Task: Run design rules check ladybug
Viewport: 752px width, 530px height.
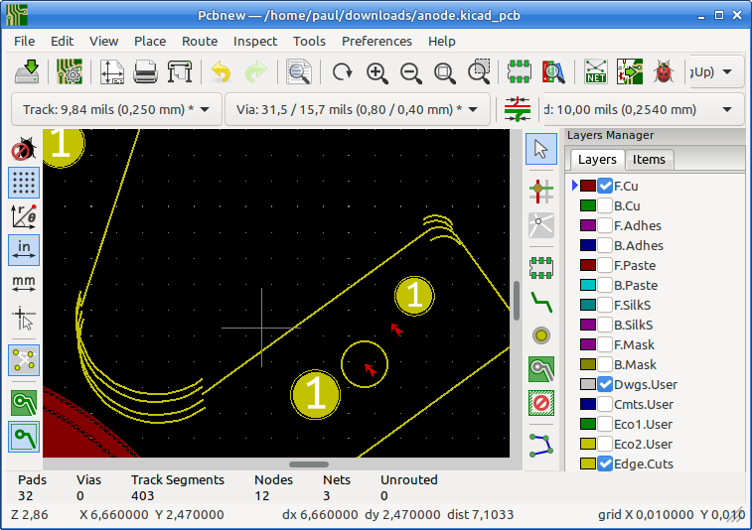Action: pos(664,72)
